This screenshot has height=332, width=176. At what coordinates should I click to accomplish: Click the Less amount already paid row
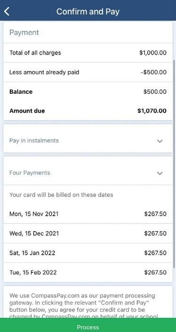[x=88, y=72]
